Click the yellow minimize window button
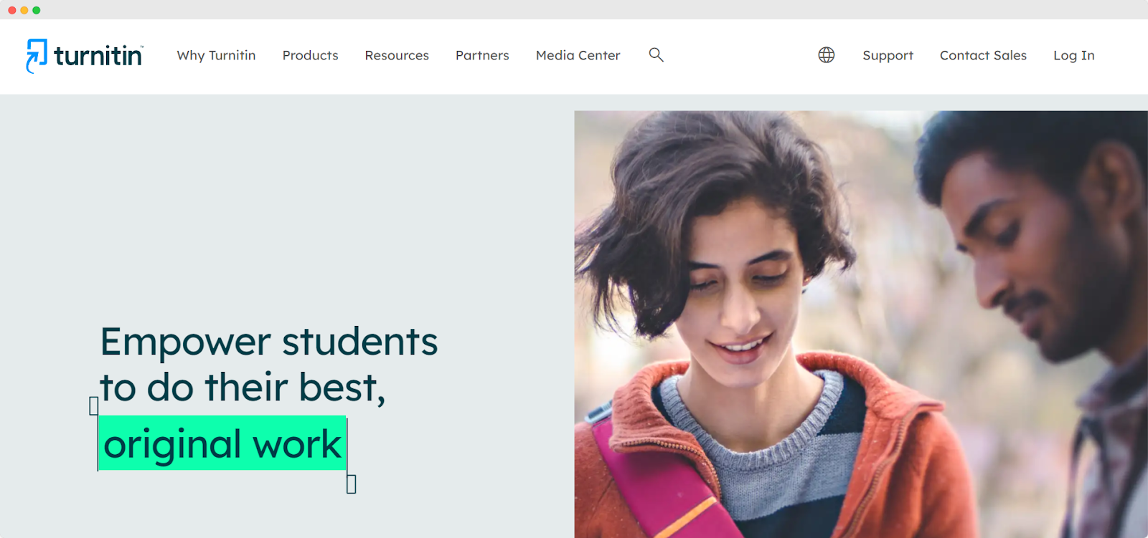 pyautogui.click(x=24, y=10)
